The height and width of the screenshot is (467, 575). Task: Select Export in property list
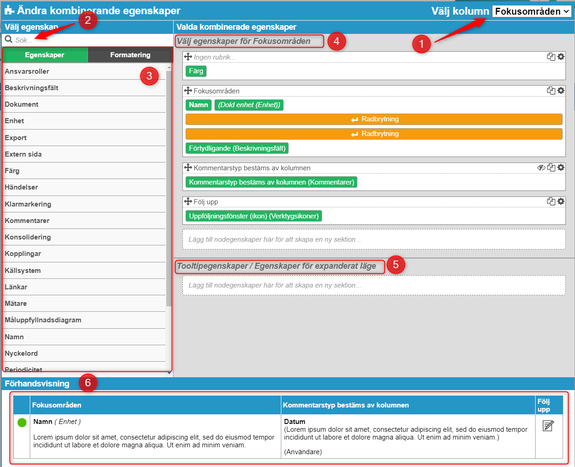click(x=84, y=138)
